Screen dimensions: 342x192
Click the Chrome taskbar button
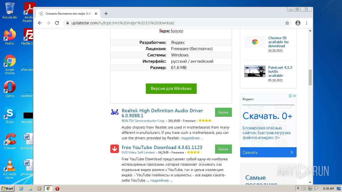click(48, 189)
